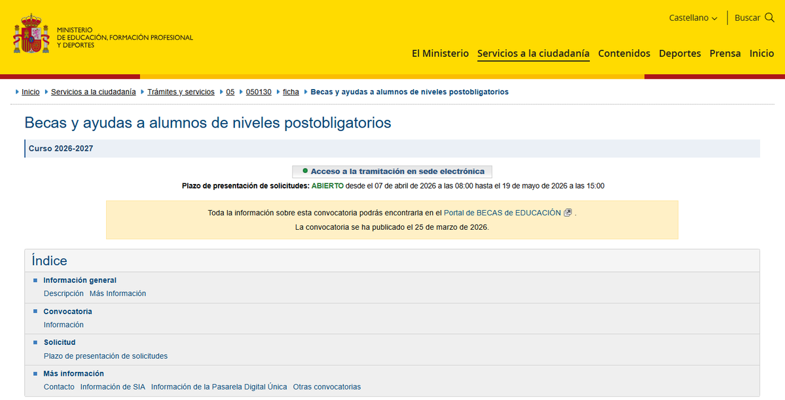
Task: Open Plazo de presentación de solicitudes index link
Action: (x=105, y=356)
